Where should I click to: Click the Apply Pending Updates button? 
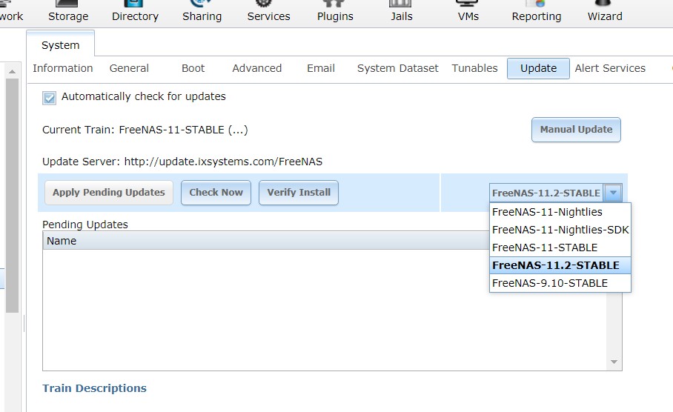(x=109, y=193)
